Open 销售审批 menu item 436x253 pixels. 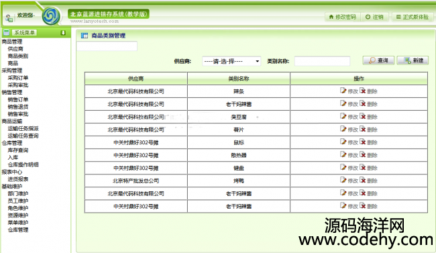tap(18, 114)
